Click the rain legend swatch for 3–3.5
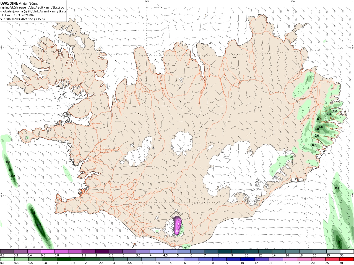354x265 pixels. tap(120, 259)
